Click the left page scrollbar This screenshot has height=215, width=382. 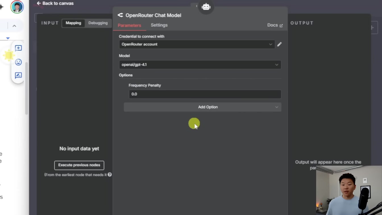[x=26, y=88]
